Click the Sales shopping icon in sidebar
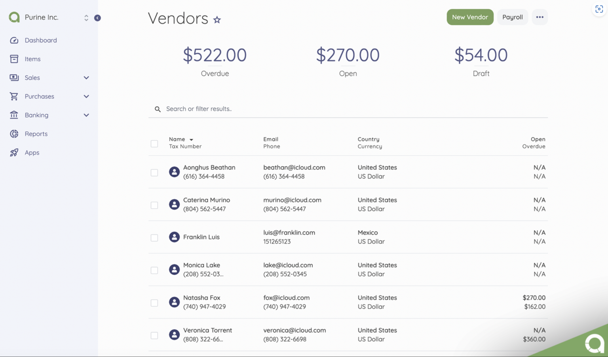 pos(14,77)
